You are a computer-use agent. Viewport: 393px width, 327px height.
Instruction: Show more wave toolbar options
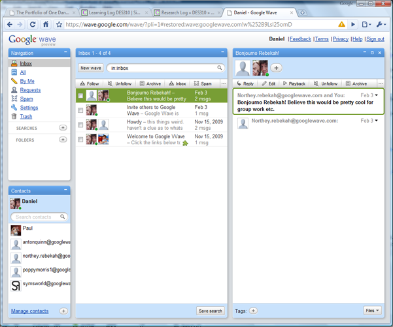point(381,84)
